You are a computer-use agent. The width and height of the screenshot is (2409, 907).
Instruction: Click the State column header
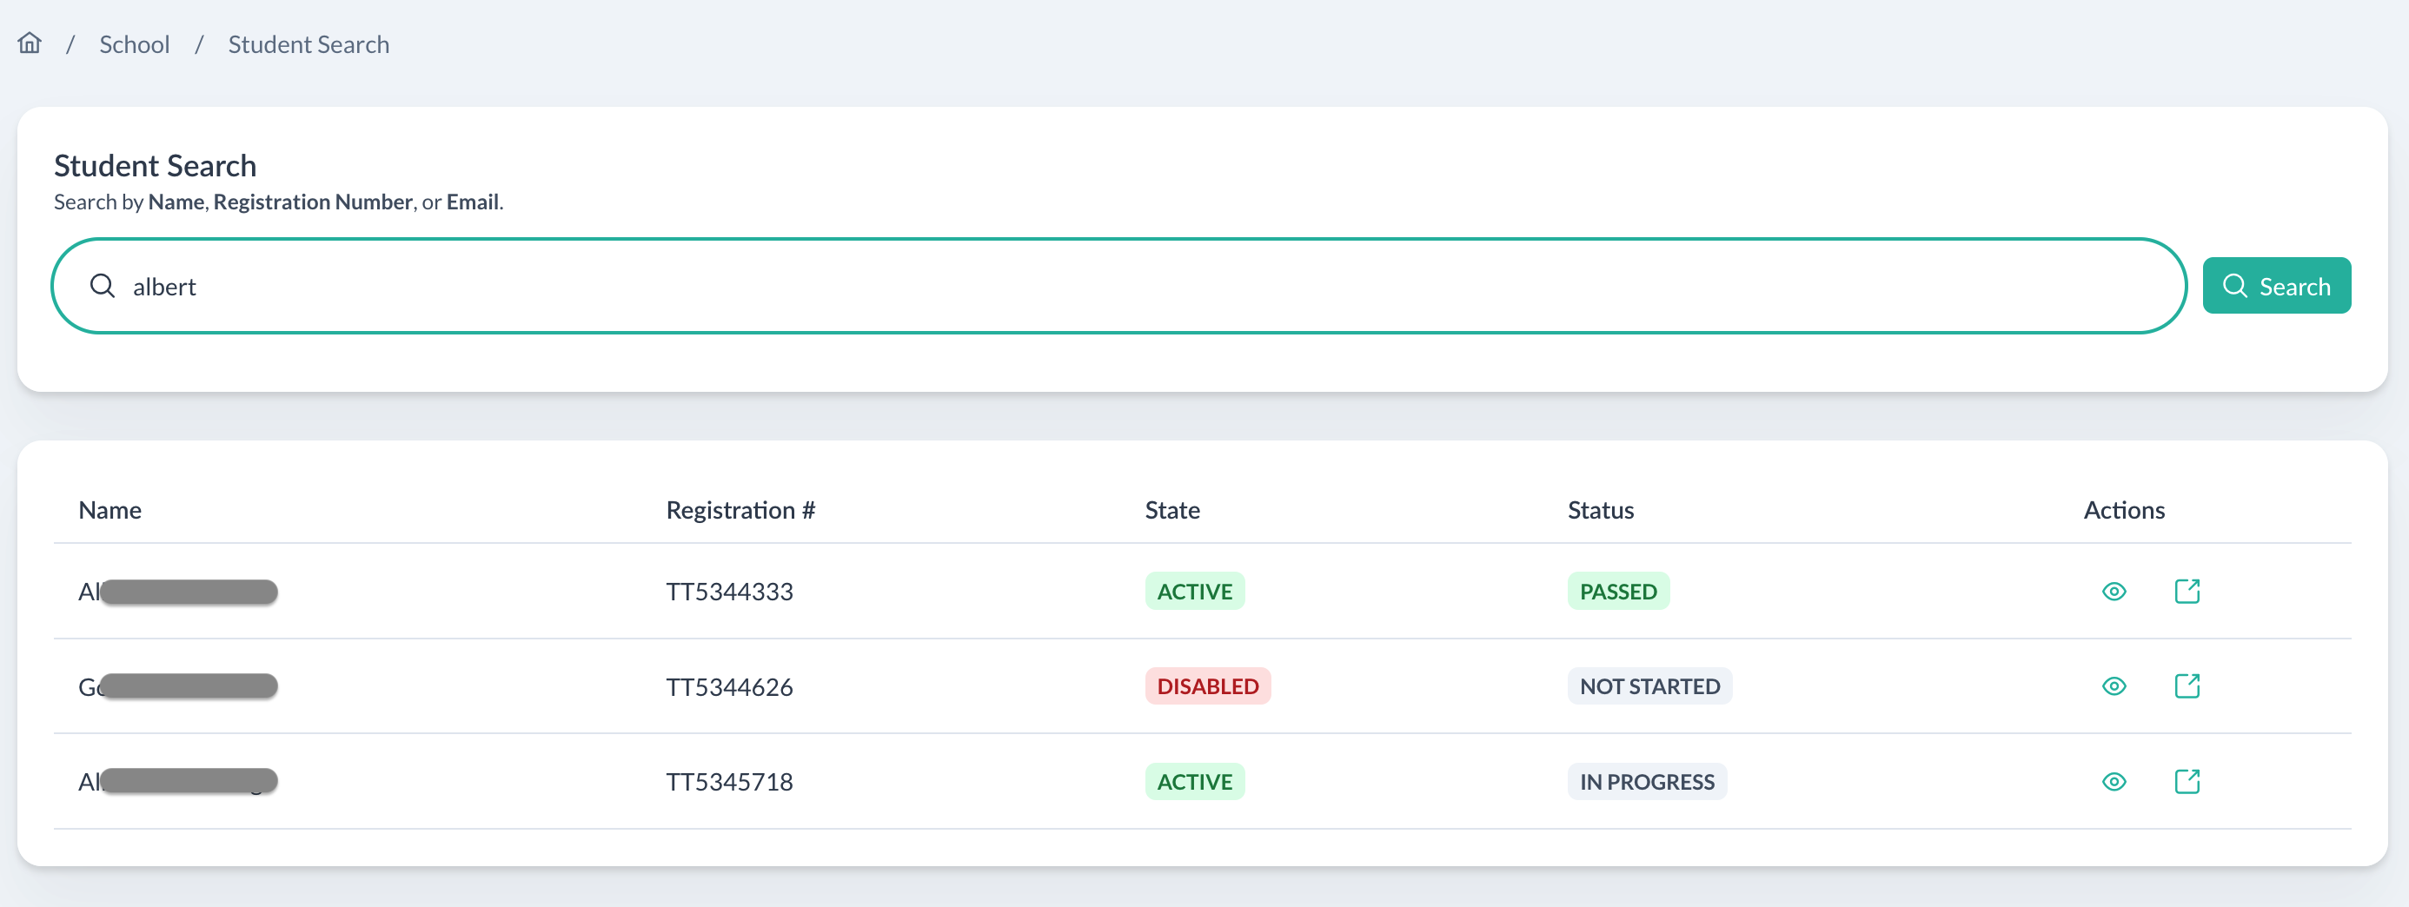click(1172, 510)
